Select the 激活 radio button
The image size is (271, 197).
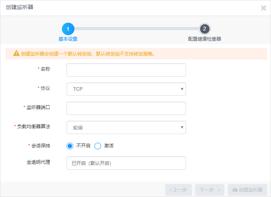pyautogui.click(x=98, y=146)
